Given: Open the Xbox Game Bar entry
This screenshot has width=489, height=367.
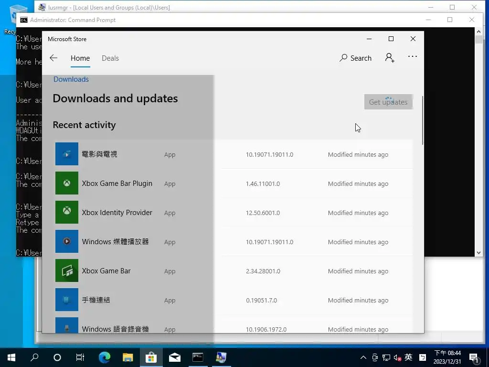Looking at the screenshot, I should coord(234,270).
